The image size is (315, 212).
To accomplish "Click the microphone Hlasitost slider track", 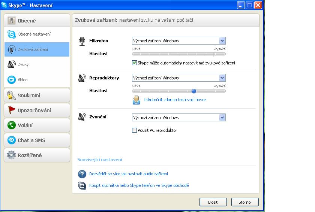I will 179,54.
